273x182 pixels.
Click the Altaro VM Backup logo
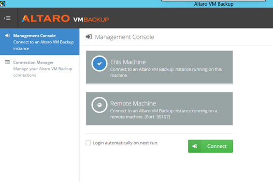pos(65,19)
